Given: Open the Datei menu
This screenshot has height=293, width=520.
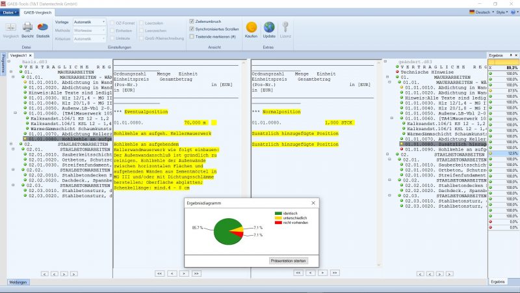Looking at the screenshot, I should (10, 12).
